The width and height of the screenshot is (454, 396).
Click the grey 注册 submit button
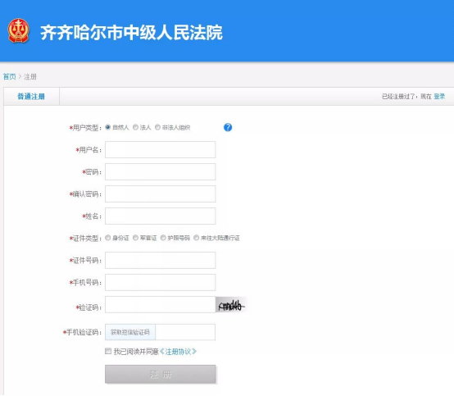tap(160, 375)
